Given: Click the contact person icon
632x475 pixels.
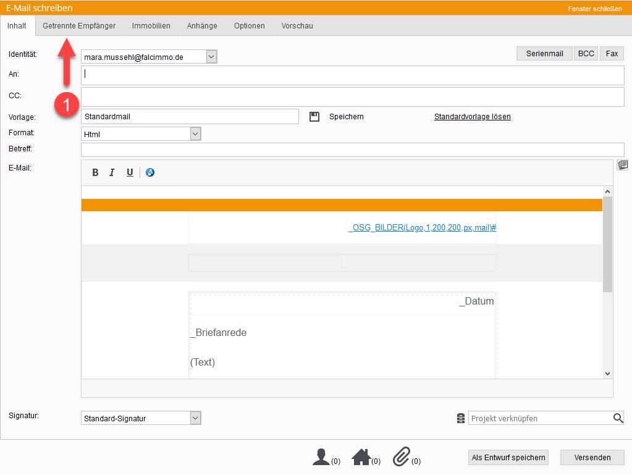Looking at the screenshot, I should pyautogui.click(x=321, y=457).
